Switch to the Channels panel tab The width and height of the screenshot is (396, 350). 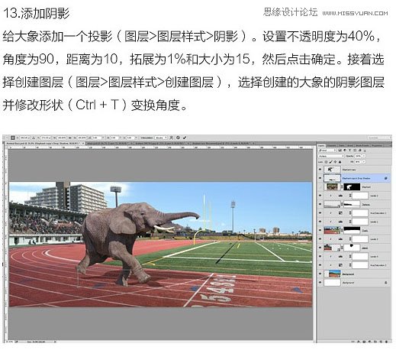[332, 145]
